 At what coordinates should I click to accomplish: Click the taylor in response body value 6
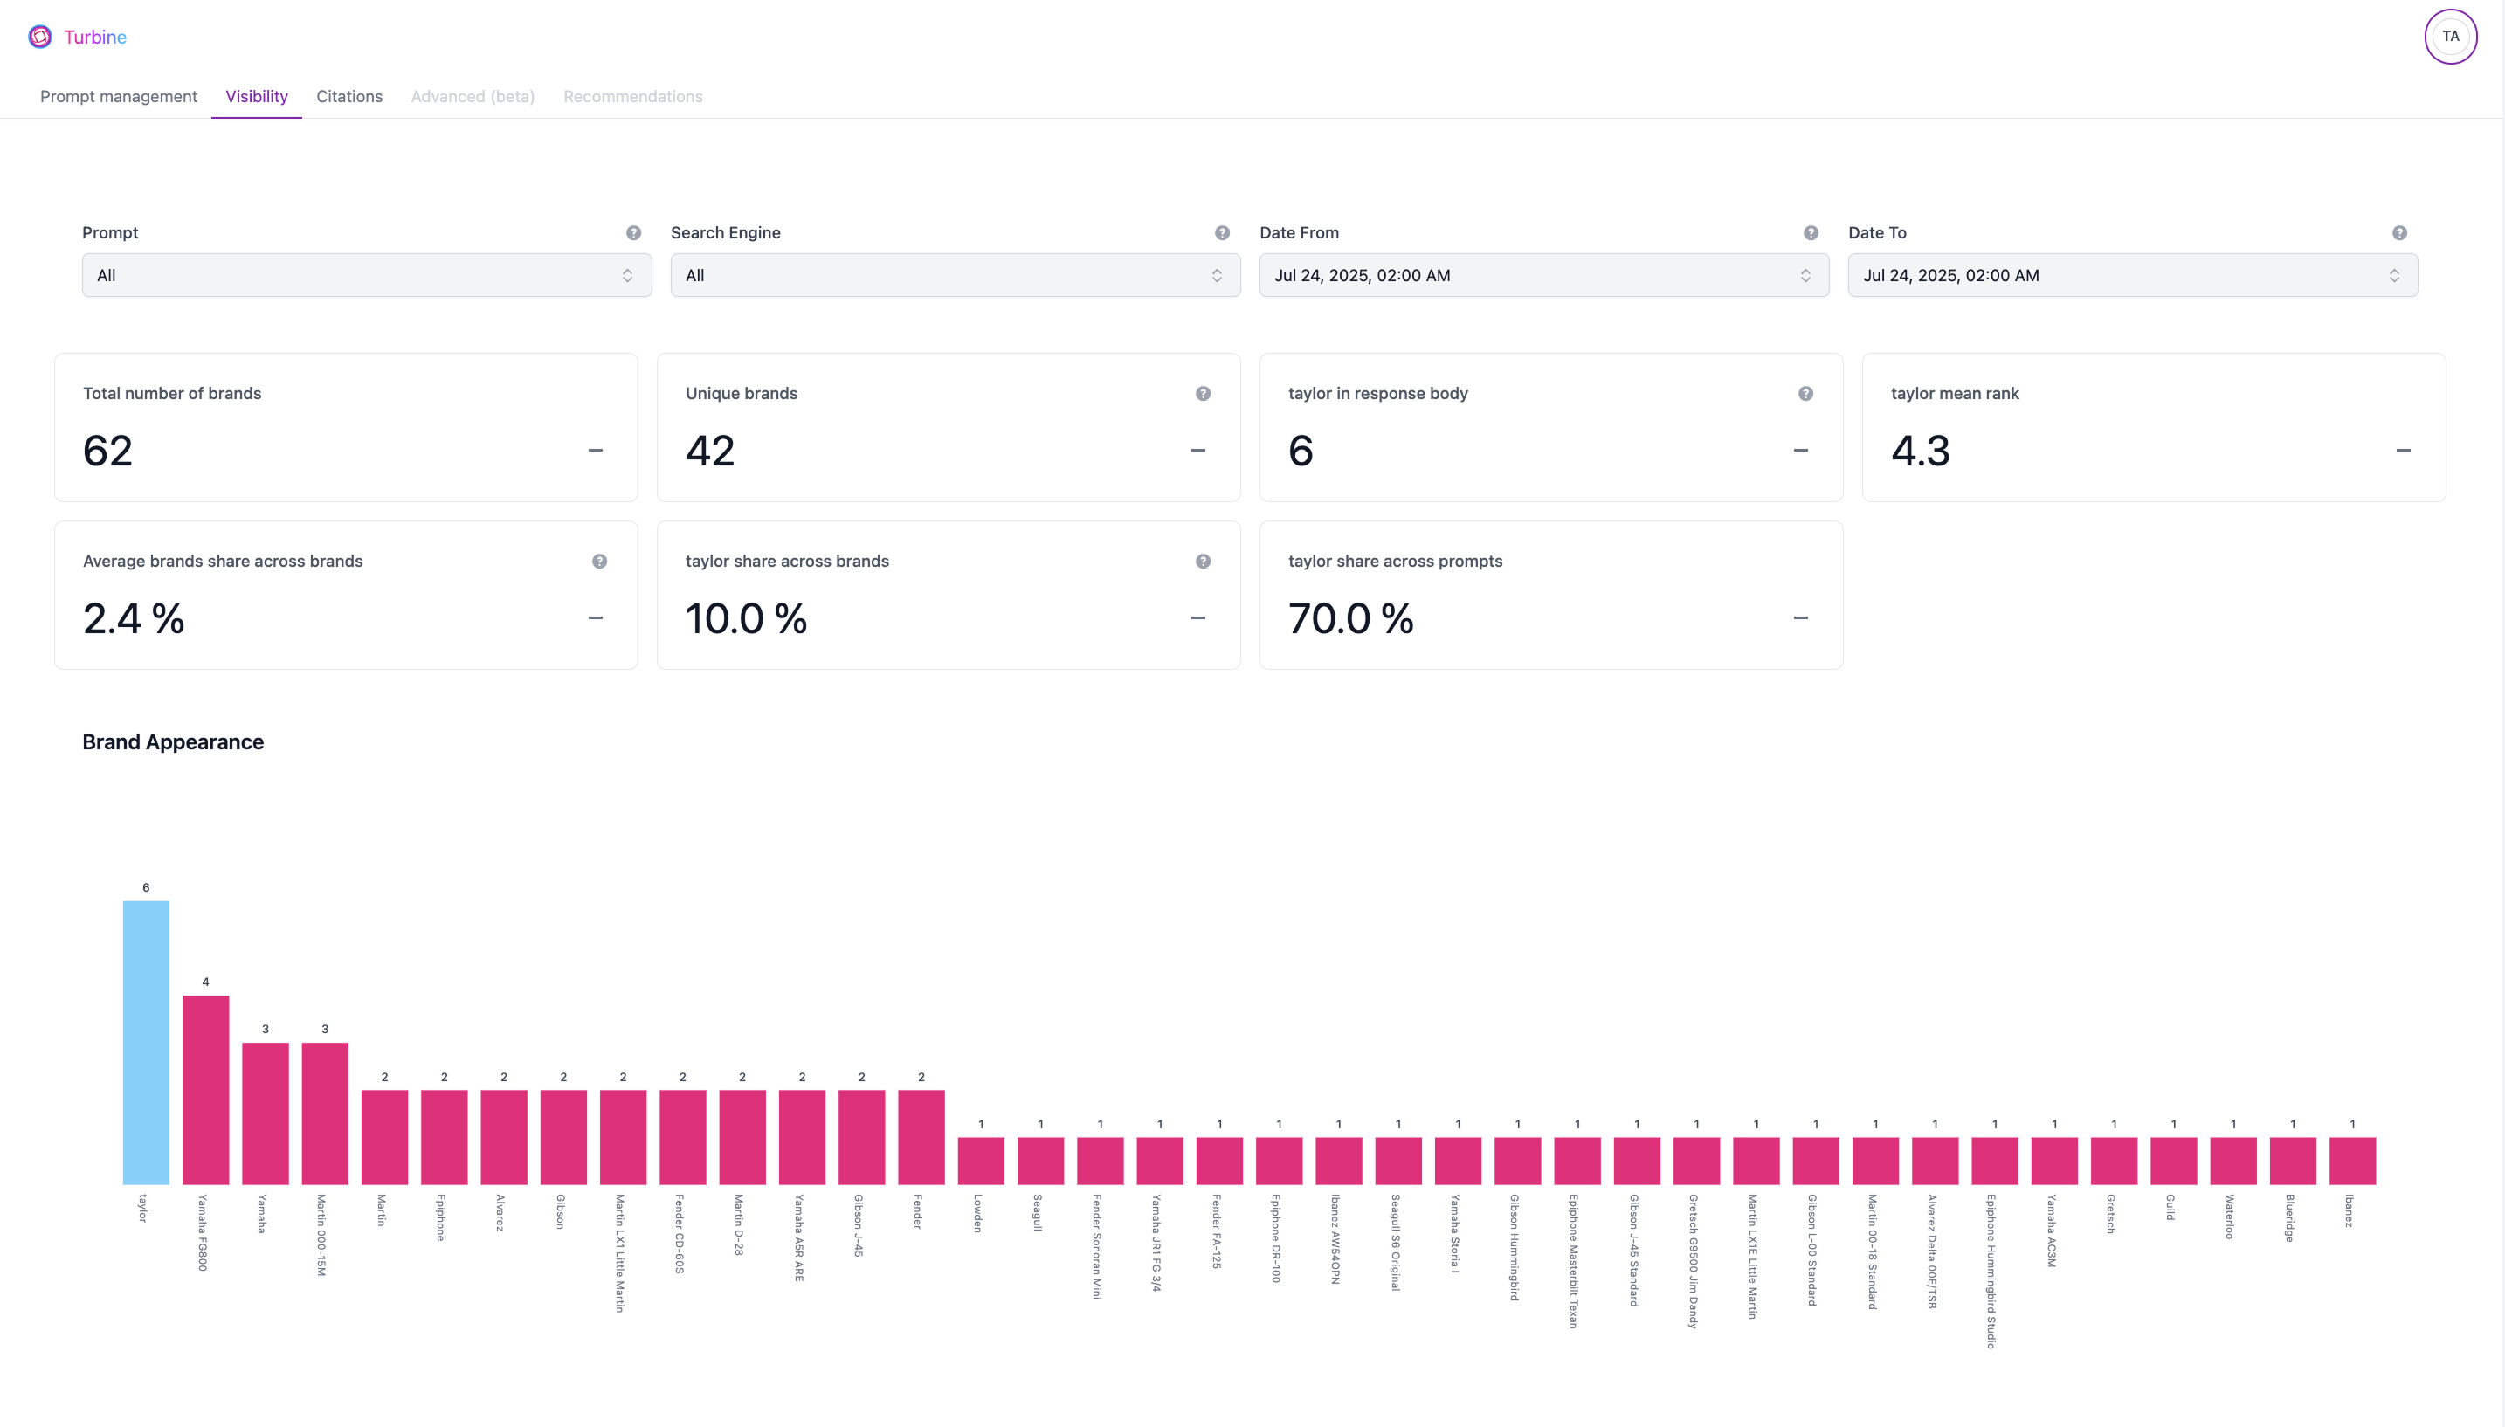1301,451
